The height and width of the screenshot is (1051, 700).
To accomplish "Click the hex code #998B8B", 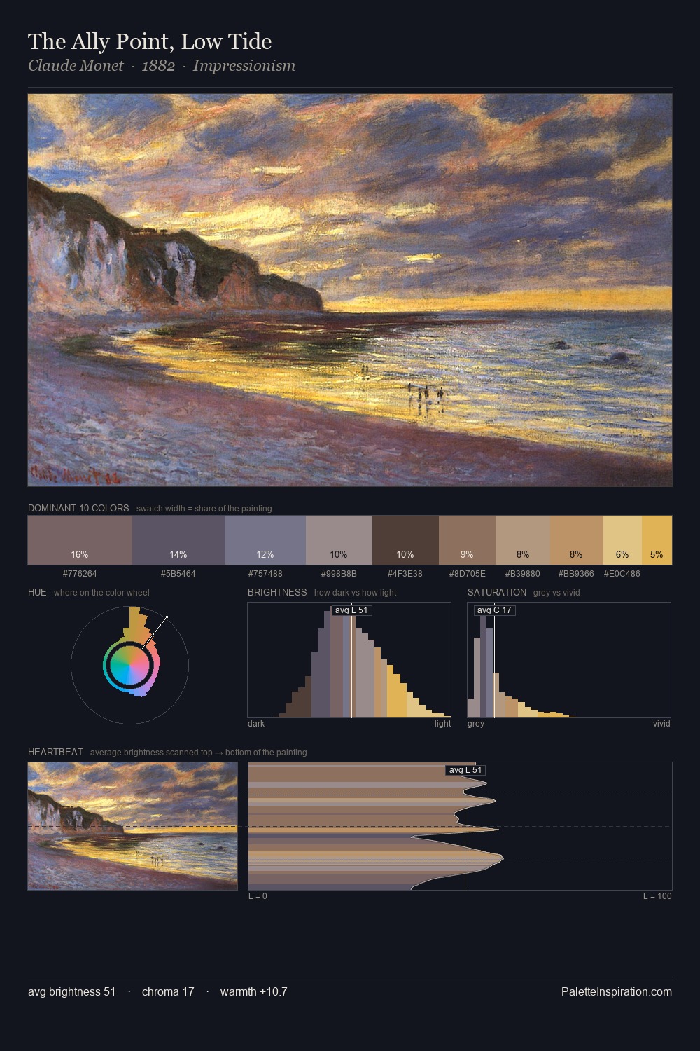I will pos(339,574).
